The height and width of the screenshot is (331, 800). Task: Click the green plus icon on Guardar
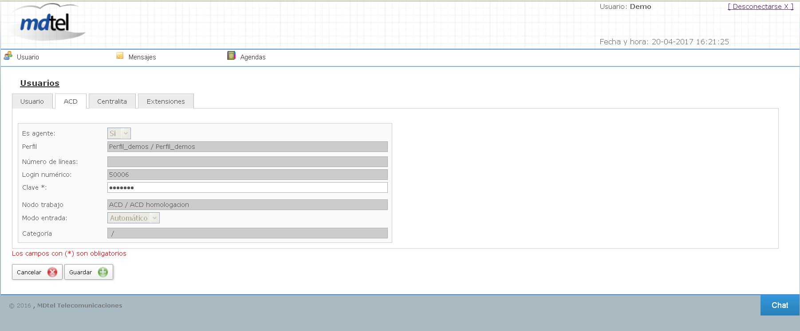point(103,272)
